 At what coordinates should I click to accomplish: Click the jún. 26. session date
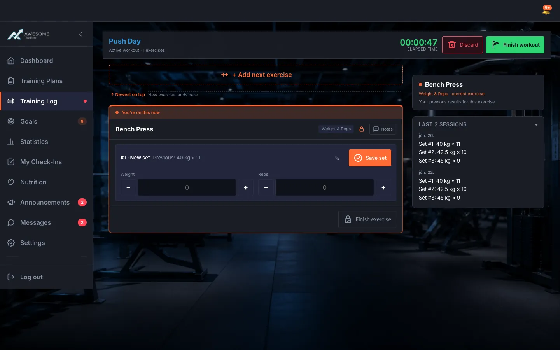pos(426,135)
